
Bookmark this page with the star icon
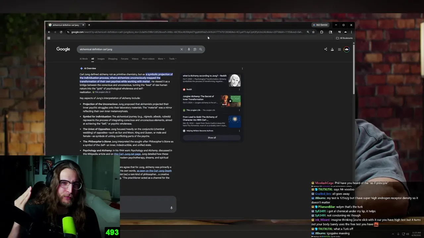(x=313, y=32)
